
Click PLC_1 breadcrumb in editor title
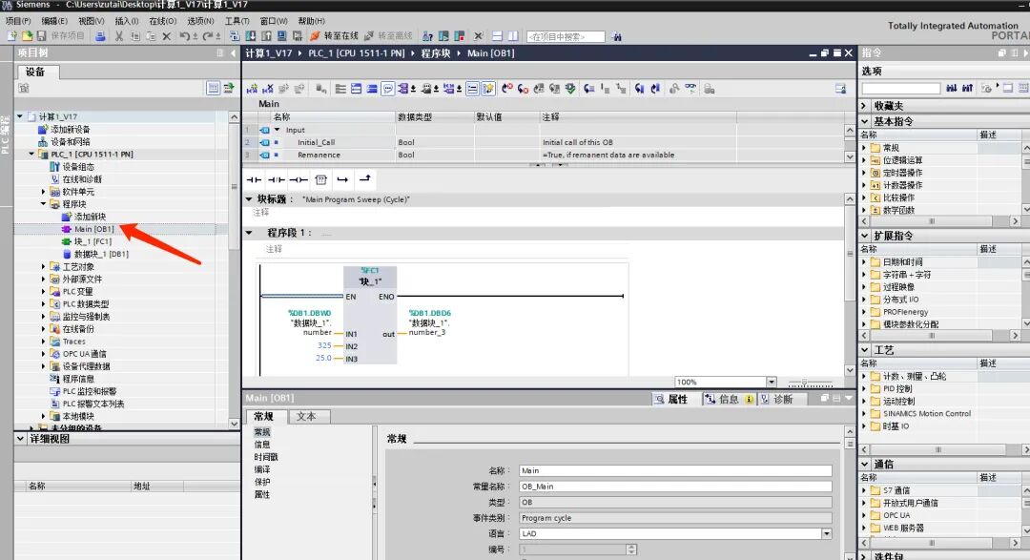coord(356,53)
